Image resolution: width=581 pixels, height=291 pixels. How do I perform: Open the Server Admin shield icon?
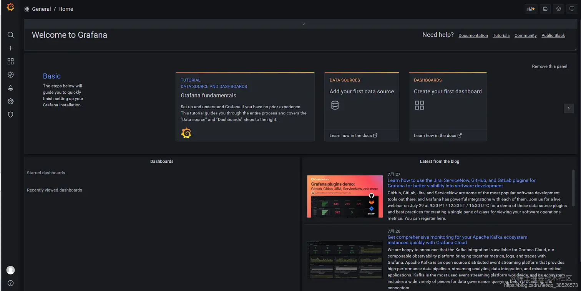[11, 114]
